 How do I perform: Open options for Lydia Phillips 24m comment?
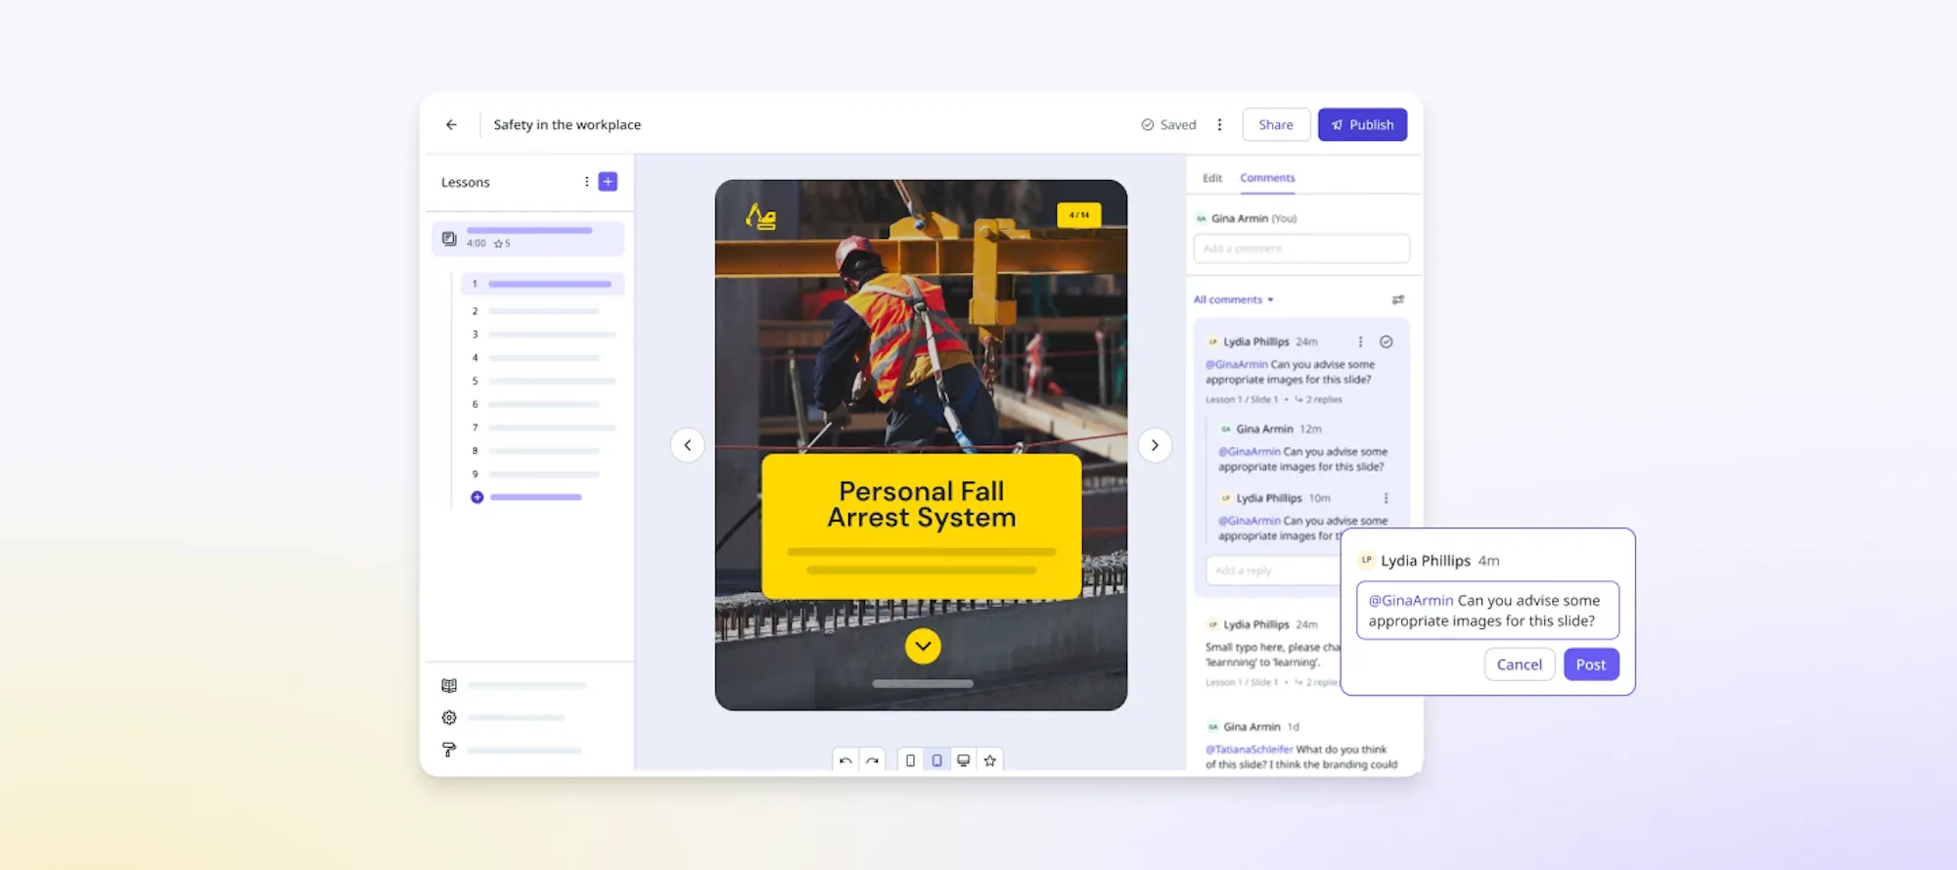pos(1360,342)
